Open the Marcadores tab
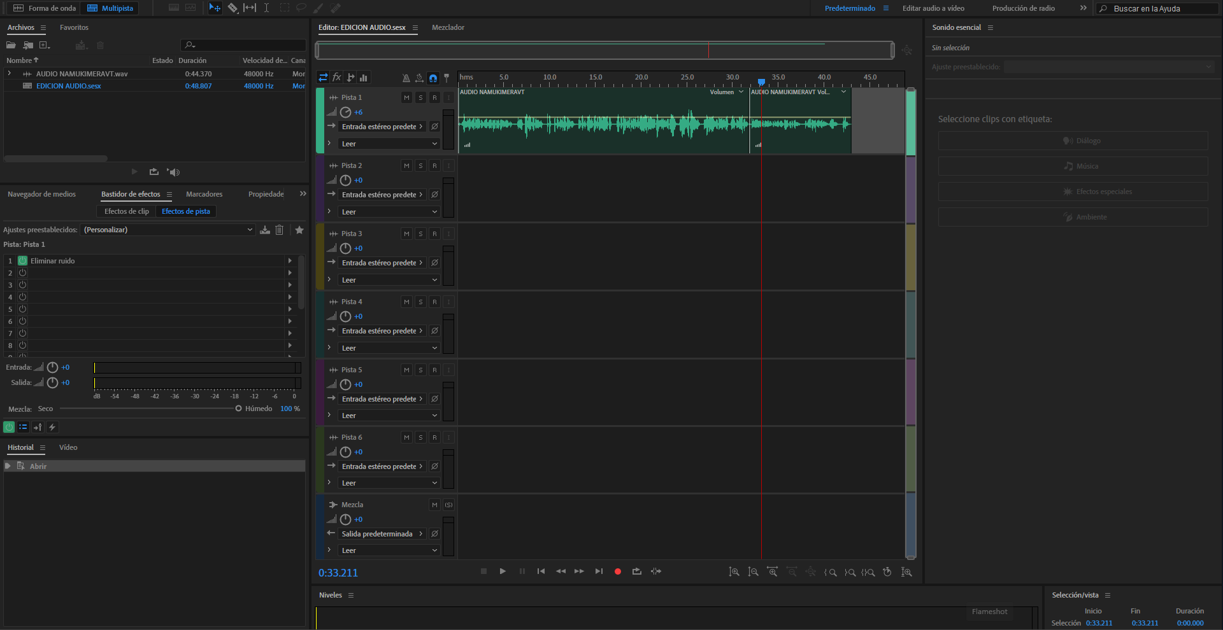 tap(204, 194)
